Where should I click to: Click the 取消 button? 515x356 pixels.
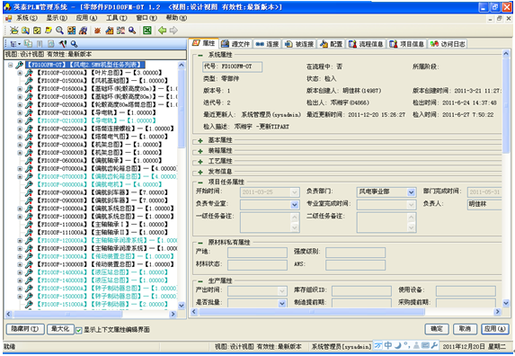(x=465, y=329)
